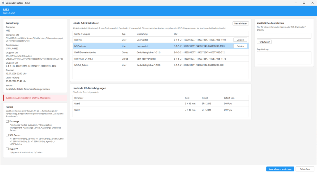Click the Schließen button
317x173 pixels.
pos(305,169)
